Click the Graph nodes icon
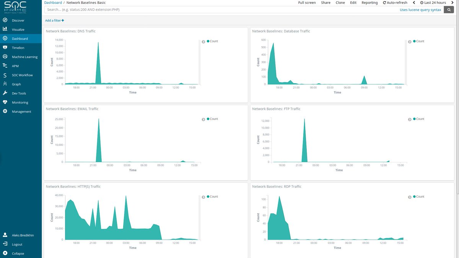The width and height of the screenshot is (459, 258). [x=5, y=84]
